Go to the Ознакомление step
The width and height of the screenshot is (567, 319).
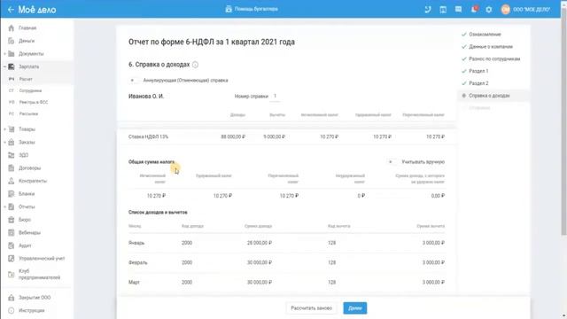[x=485, y=35]
